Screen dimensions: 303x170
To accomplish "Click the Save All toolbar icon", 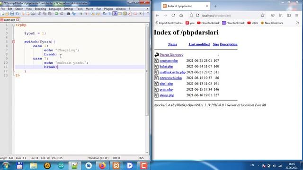I will tap(18, 14).
